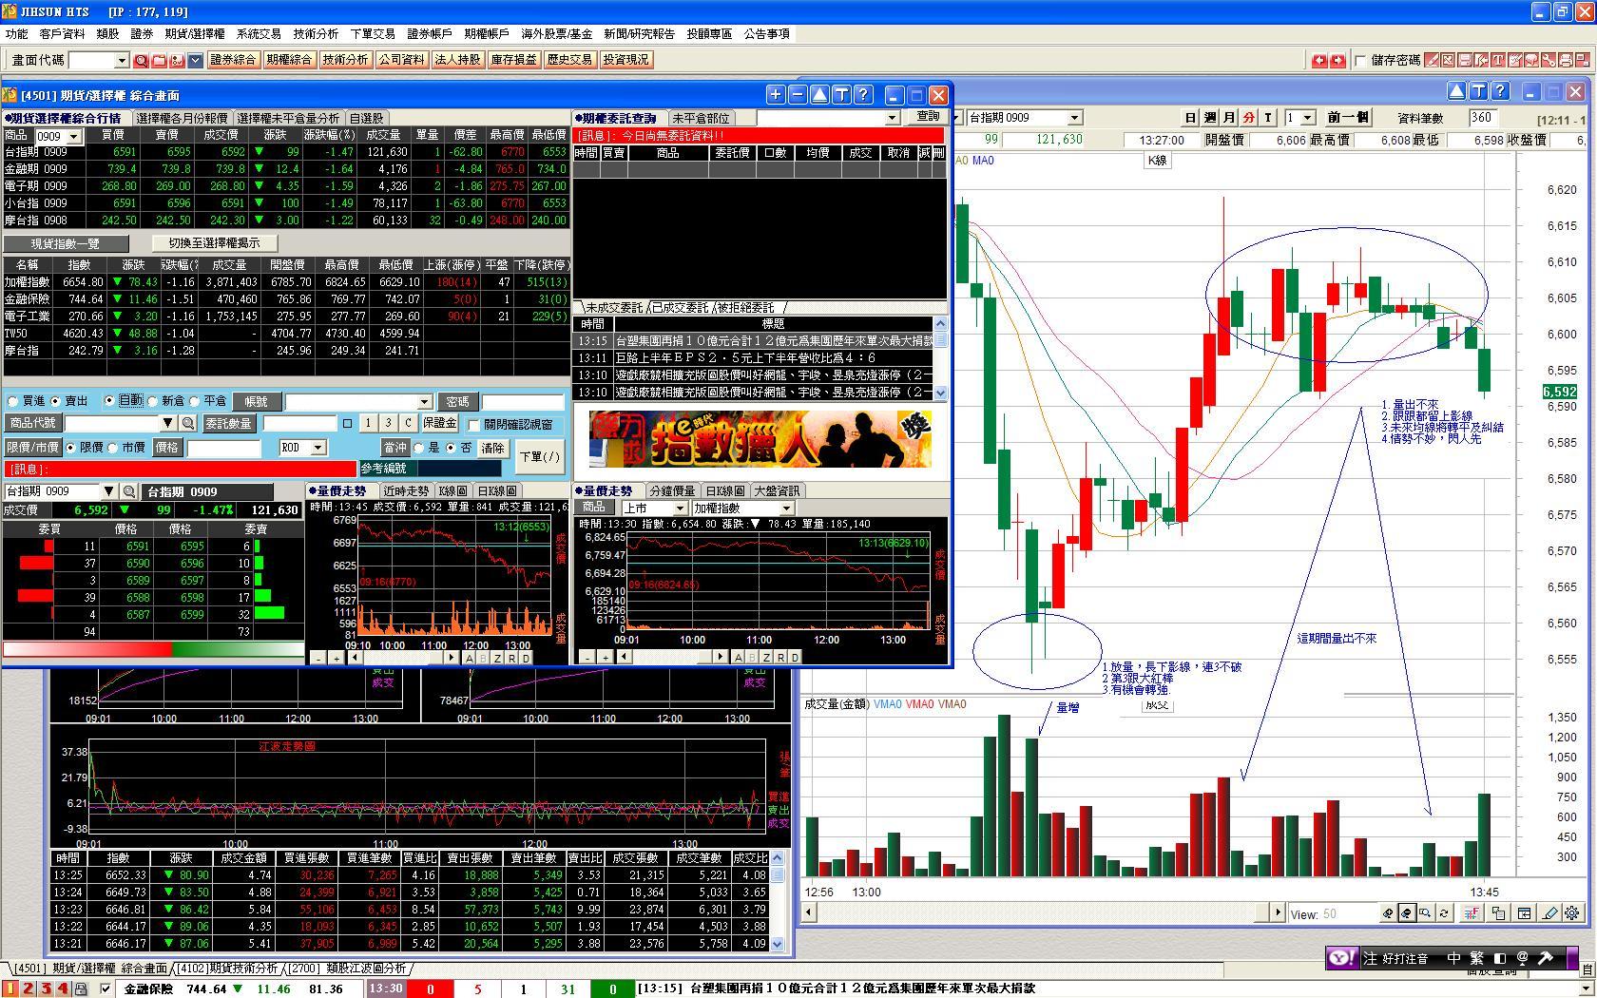This screenshot has width=1597, height=998.
Task: Click the Yahoo icon on the IME bar
Action: (x=1341, y=958)
